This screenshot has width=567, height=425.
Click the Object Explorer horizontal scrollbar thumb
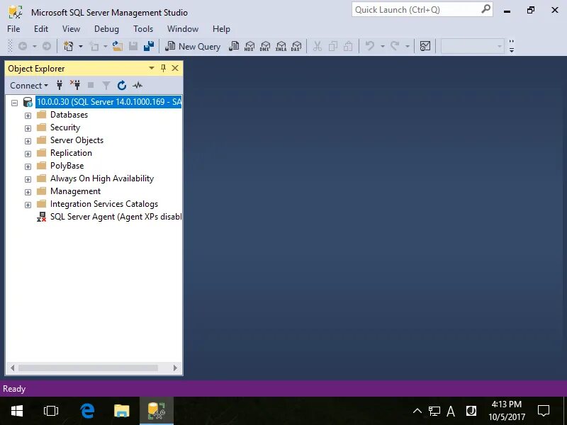coord(88,368)
